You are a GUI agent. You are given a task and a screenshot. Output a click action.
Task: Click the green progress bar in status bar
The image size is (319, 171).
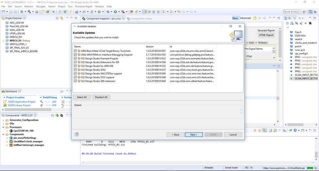[x=310, y=168]
